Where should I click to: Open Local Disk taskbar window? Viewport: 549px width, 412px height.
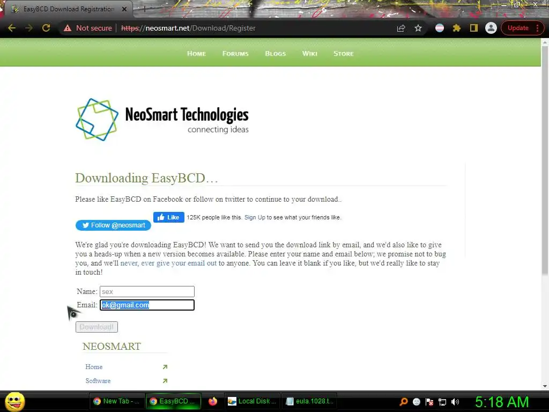(251, 401)
